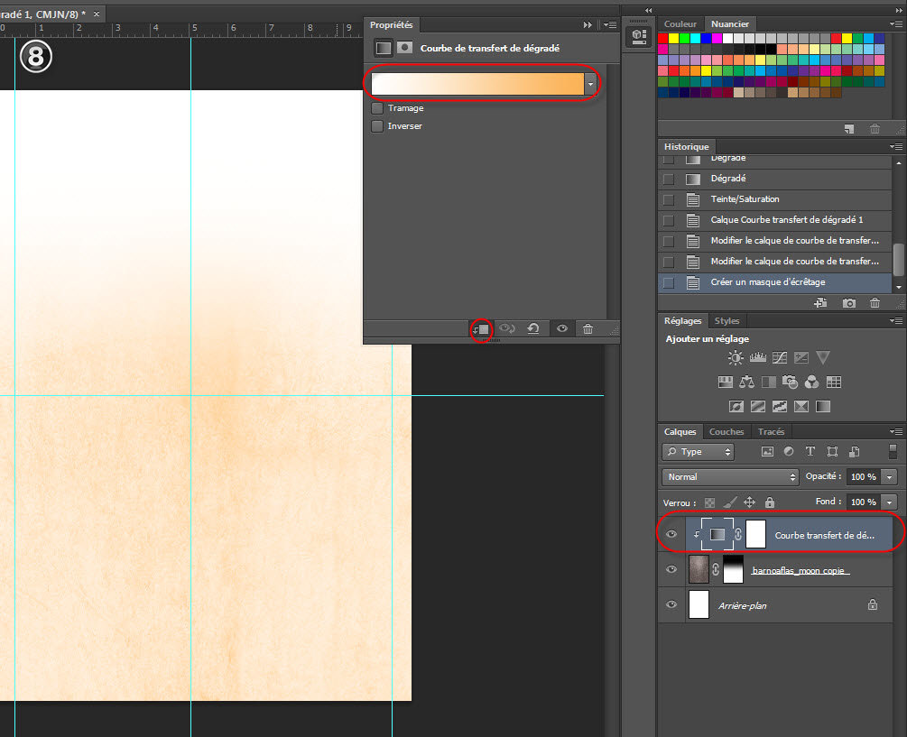Click the lock all icon beside Verrou
This screenshot has width=907, height=737.
(x=769, y=502)
